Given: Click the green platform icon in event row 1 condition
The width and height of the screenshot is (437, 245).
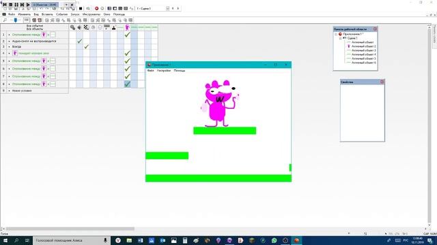Looking at the screenshot, I should pos(53,35).
